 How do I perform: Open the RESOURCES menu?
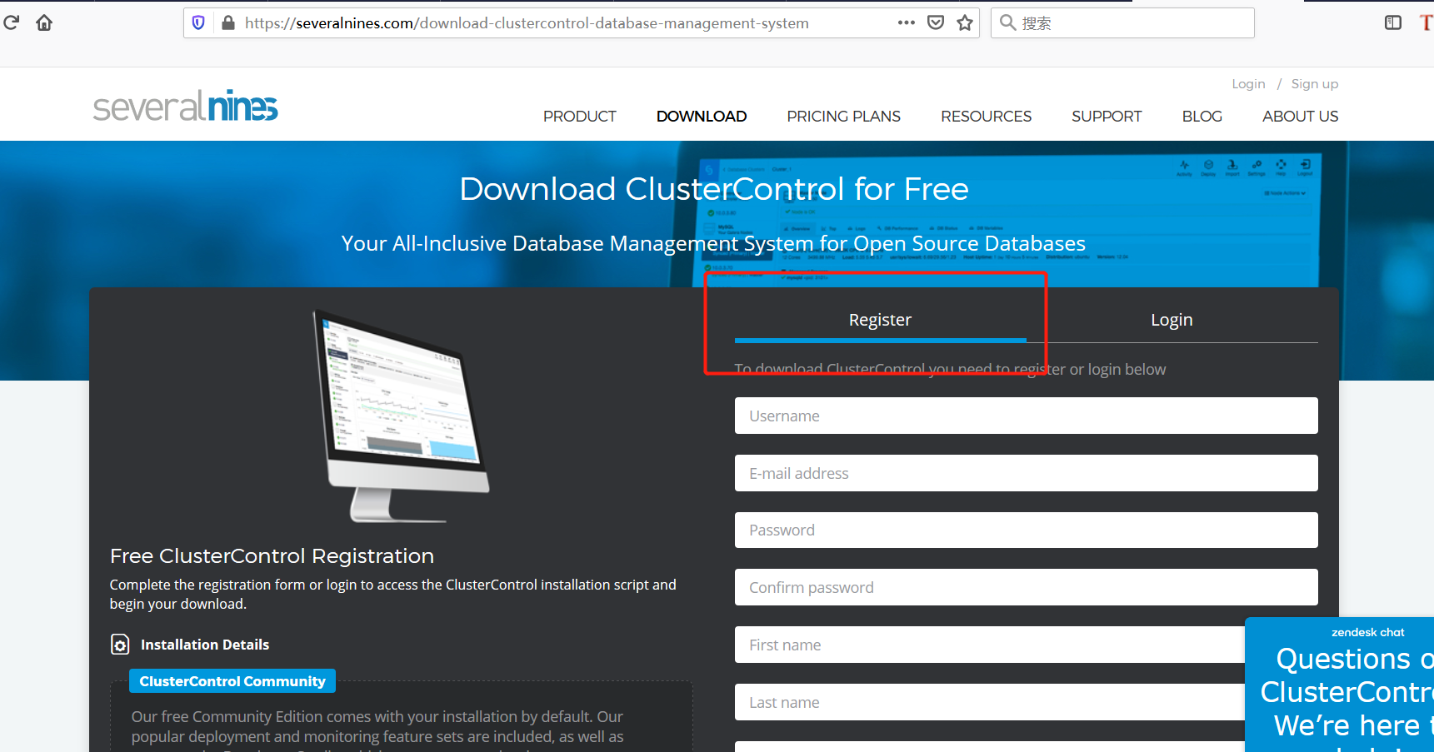(x=987, y=117)
